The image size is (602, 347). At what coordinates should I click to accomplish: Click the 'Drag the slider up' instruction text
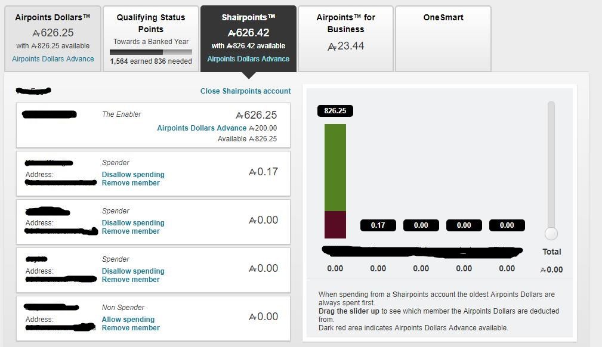pyautogui.click(x=348, y=311)
